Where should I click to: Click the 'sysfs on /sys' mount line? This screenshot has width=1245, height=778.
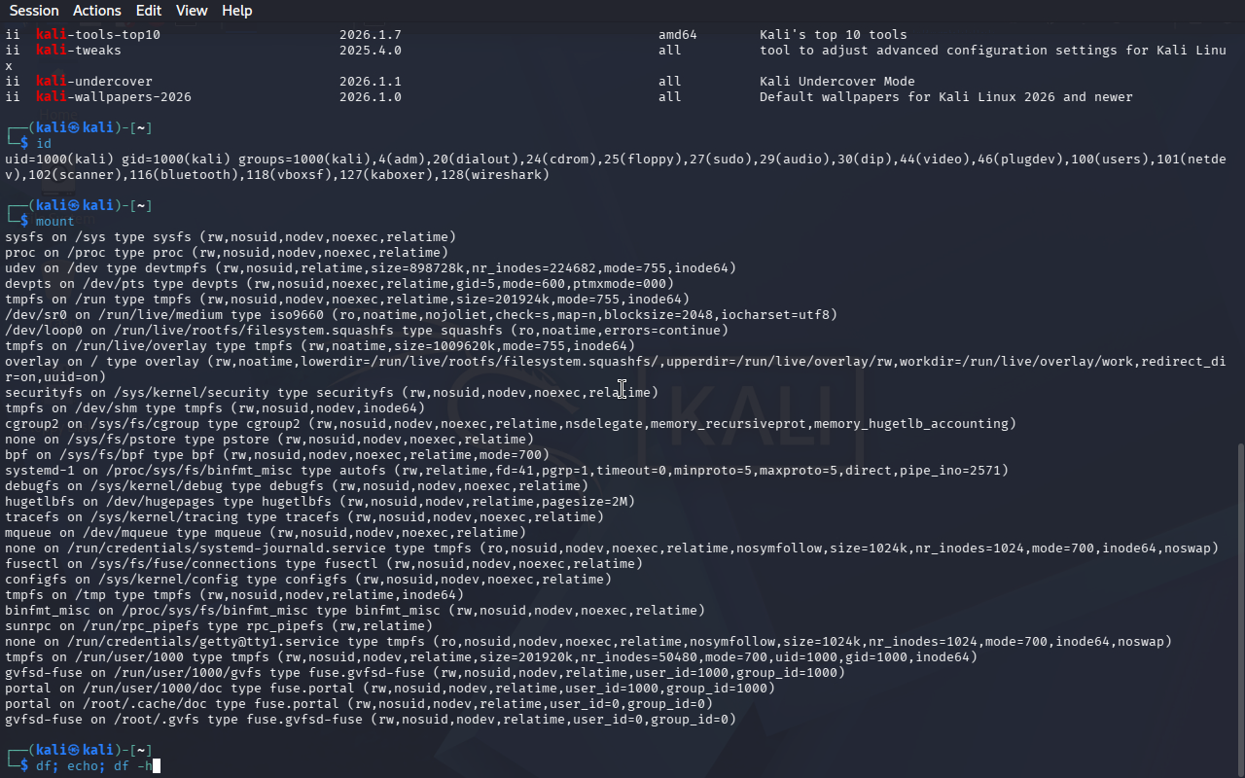coord(56,237)
